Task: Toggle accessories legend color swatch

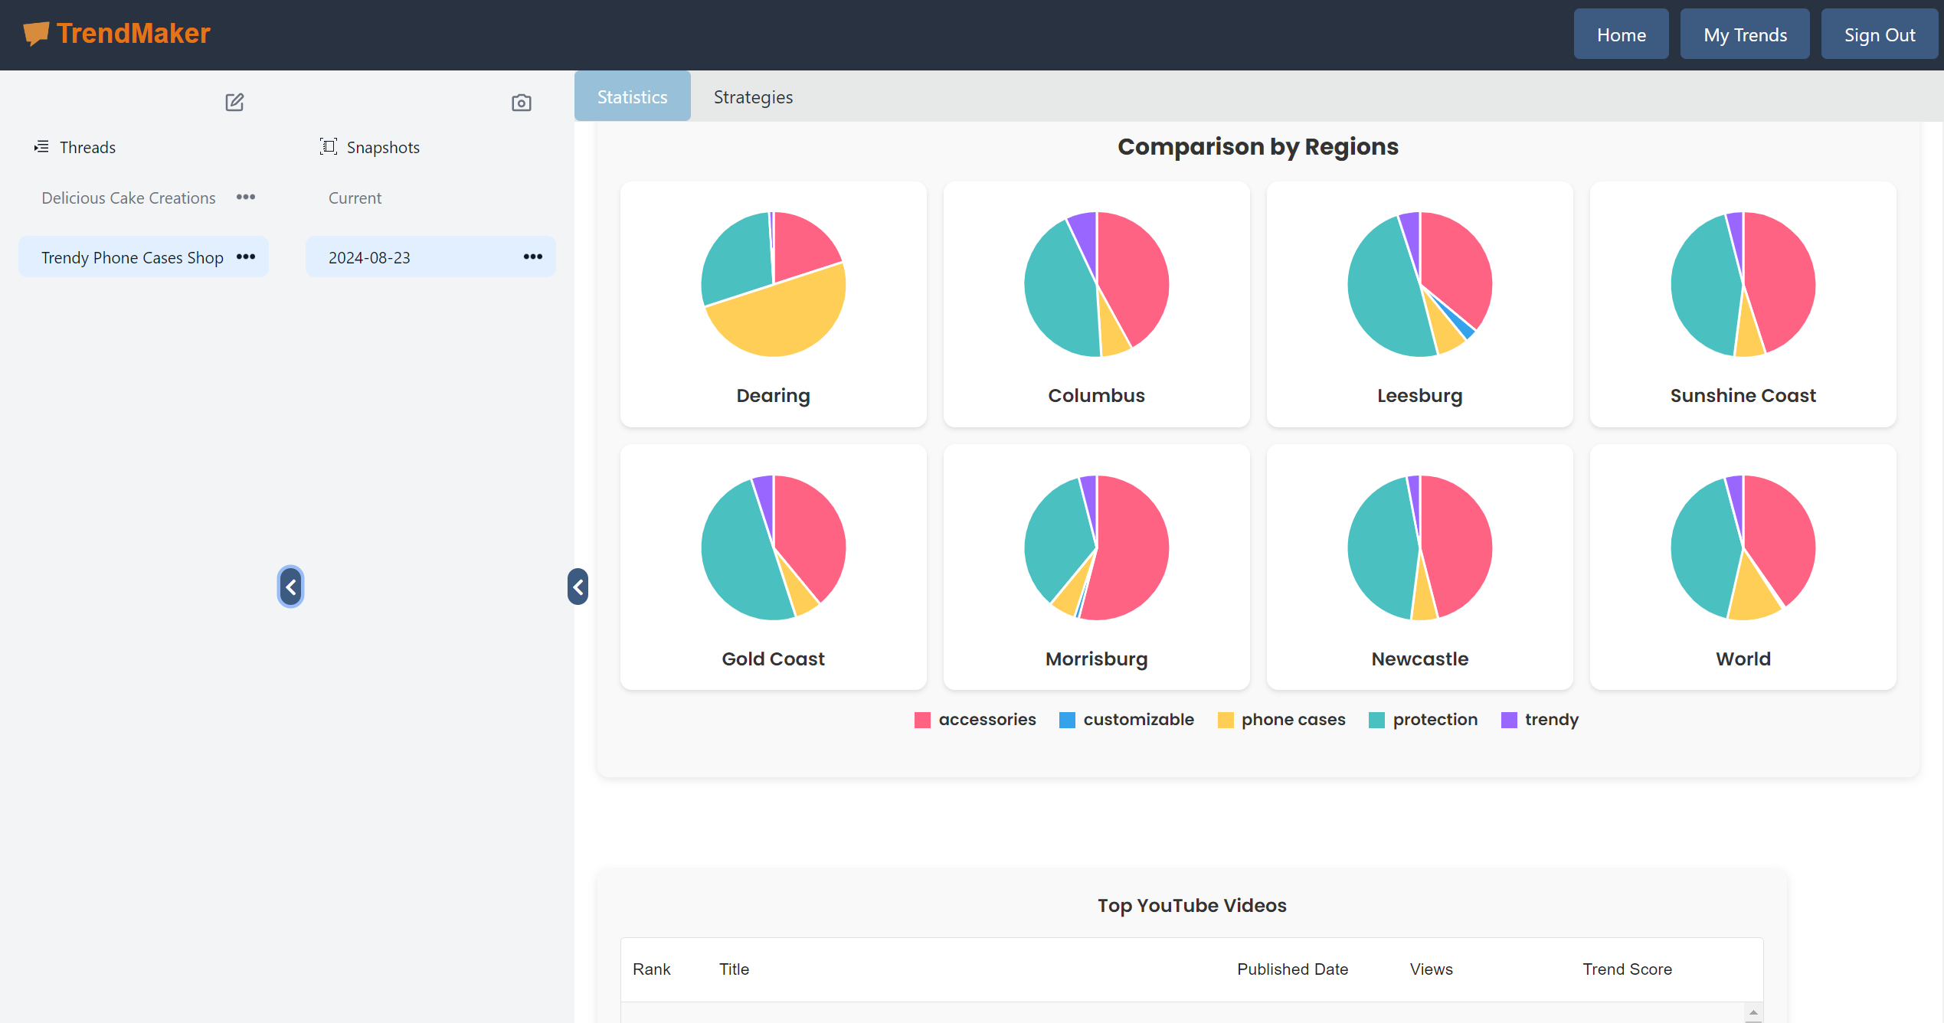Action: [x=922, y=720]
